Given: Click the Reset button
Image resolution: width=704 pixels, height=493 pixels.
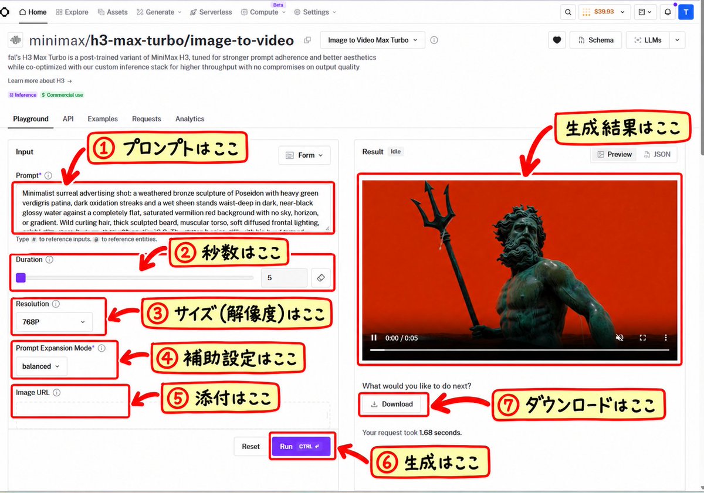Looking at the screenshot, I should (251, 447).
